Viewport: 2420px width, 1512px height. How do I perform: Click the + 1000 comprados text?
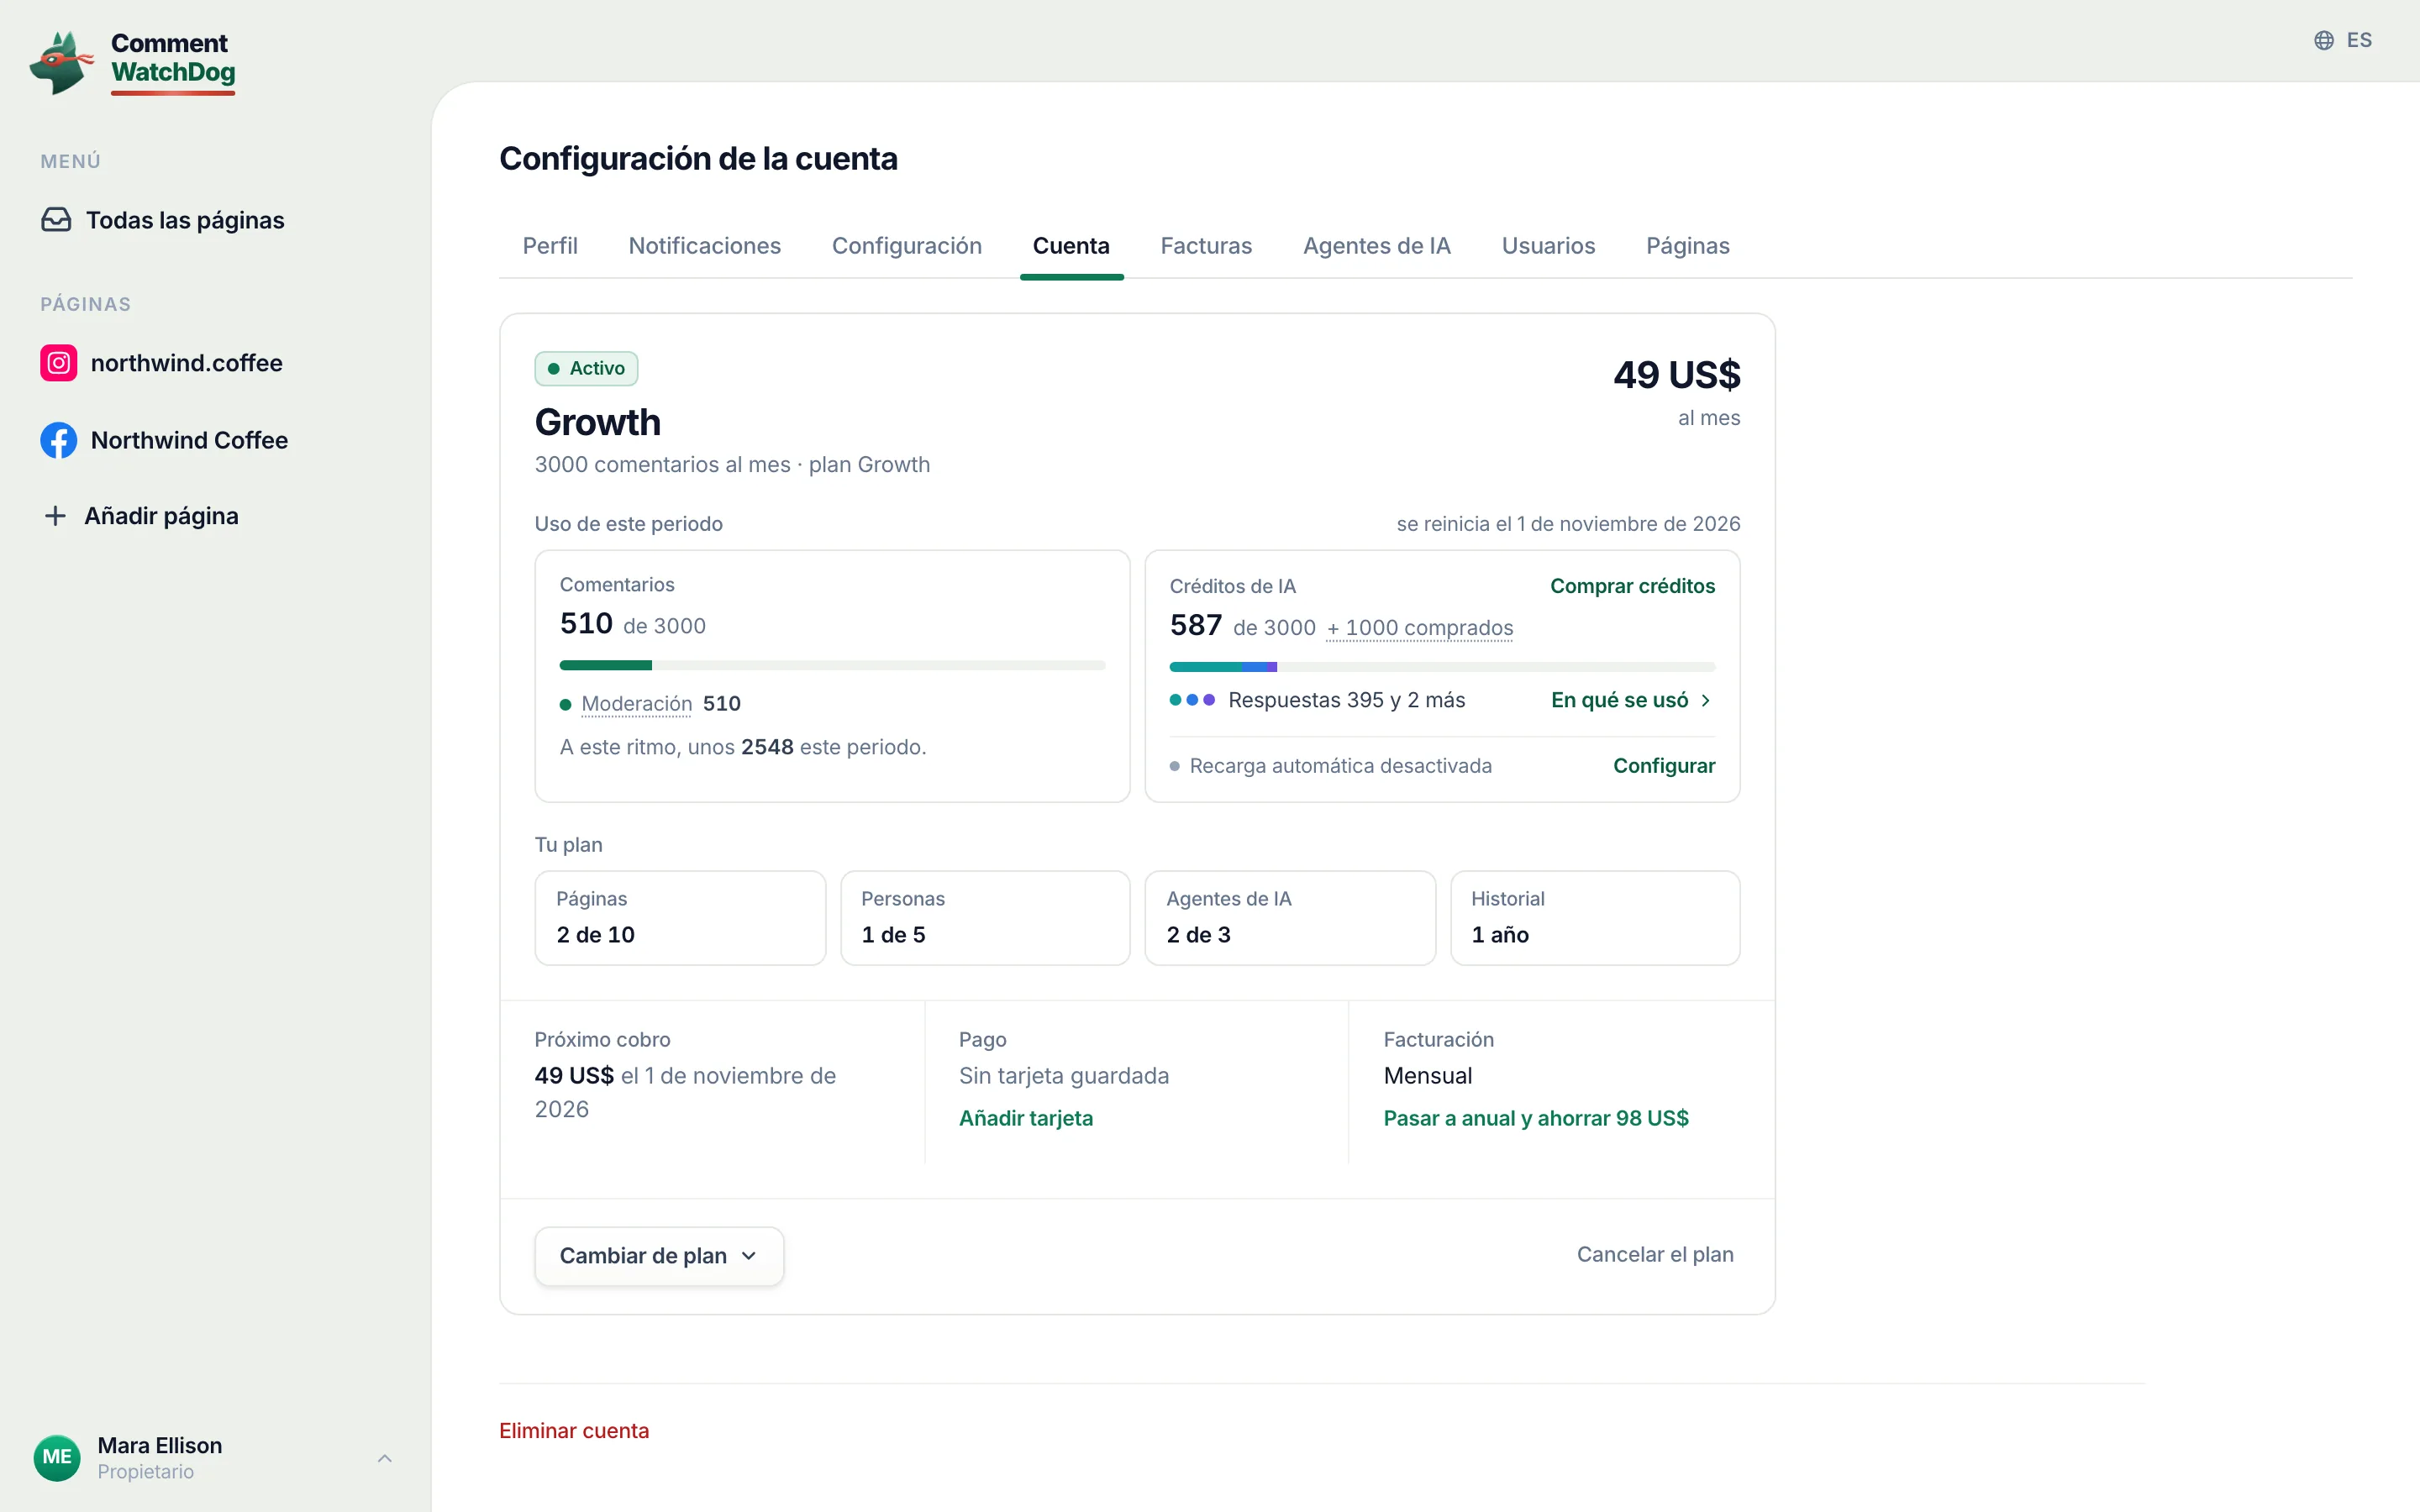pos(1419,628)
